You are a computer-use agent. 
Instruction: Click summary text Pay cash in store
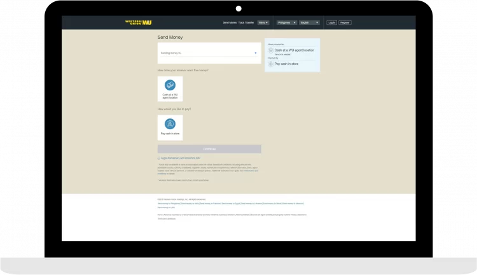click(x=286, y=64)
